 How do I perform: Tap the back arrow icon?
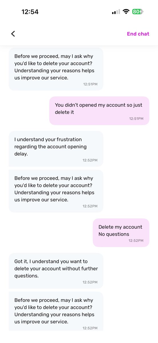pyautogui.click(x=13, y=34)
